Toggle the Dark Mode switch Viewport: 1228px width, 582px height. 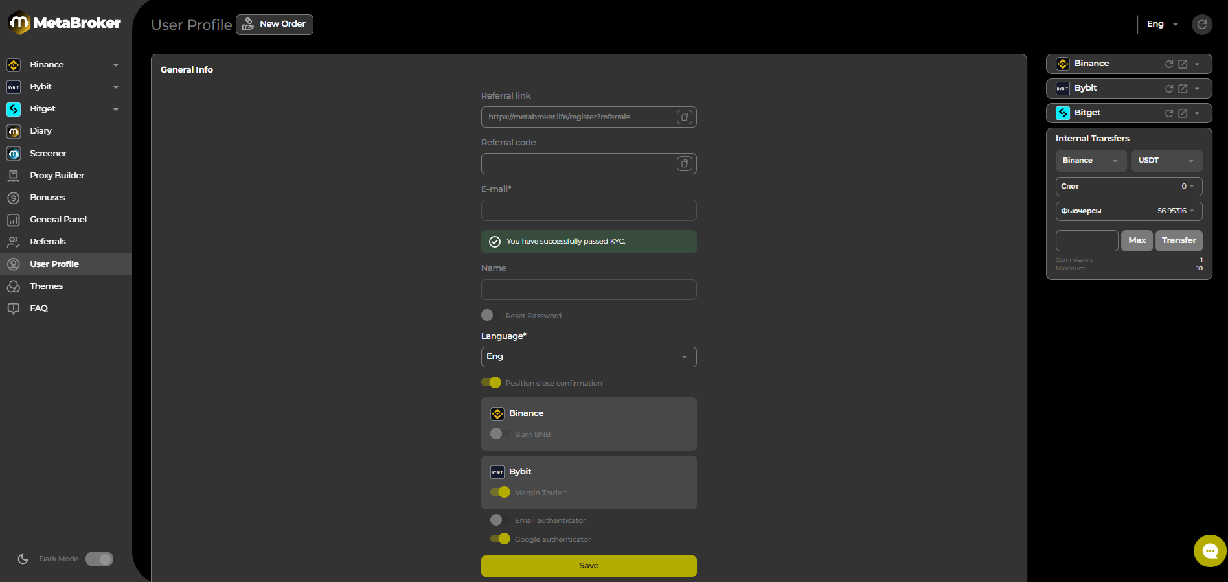point(100,559)
